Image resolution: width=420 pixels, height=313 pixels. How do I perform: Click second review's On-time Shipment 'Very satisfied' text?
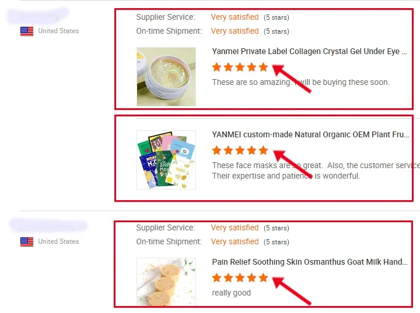[235, 241]
